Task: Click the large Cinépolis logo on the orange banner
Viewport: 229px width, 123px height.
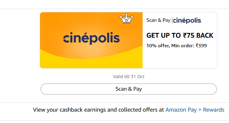Action: click(x=91, y=38)
